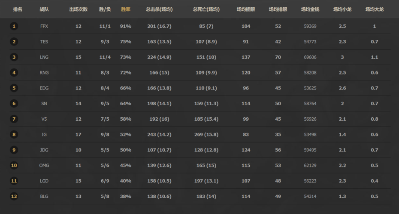Screen dimensions: 399x214
Task: Select the rank 8 badge
Action: pos(14,134)
